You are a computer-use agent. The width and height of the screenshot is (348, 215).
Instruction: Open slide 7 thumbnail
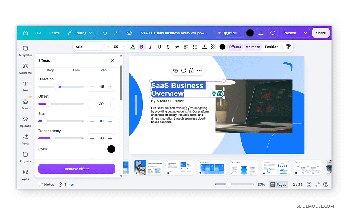coord(244,168)
